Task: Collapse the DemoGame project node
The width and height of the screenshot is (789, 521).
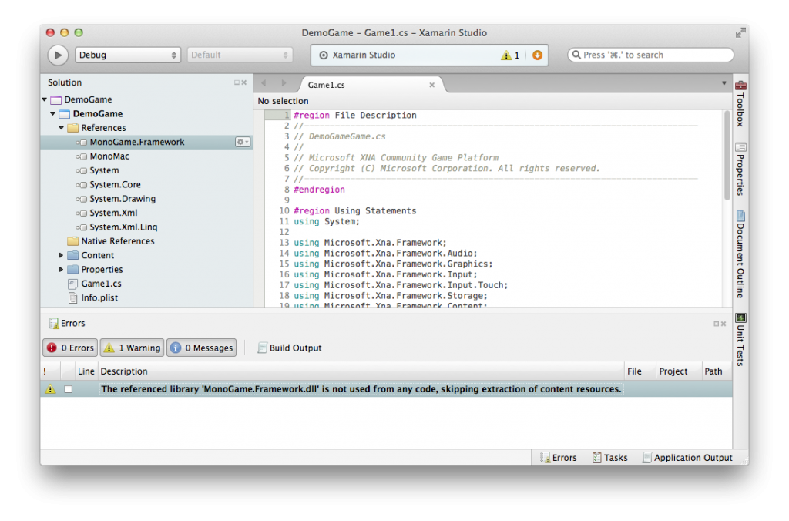Action: [x=53, y=114]
